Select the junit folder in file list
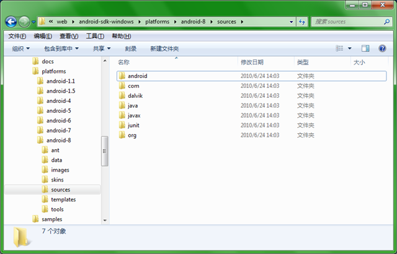The height and width of the screenshot is (254, 397). click(x=133, y=125)
